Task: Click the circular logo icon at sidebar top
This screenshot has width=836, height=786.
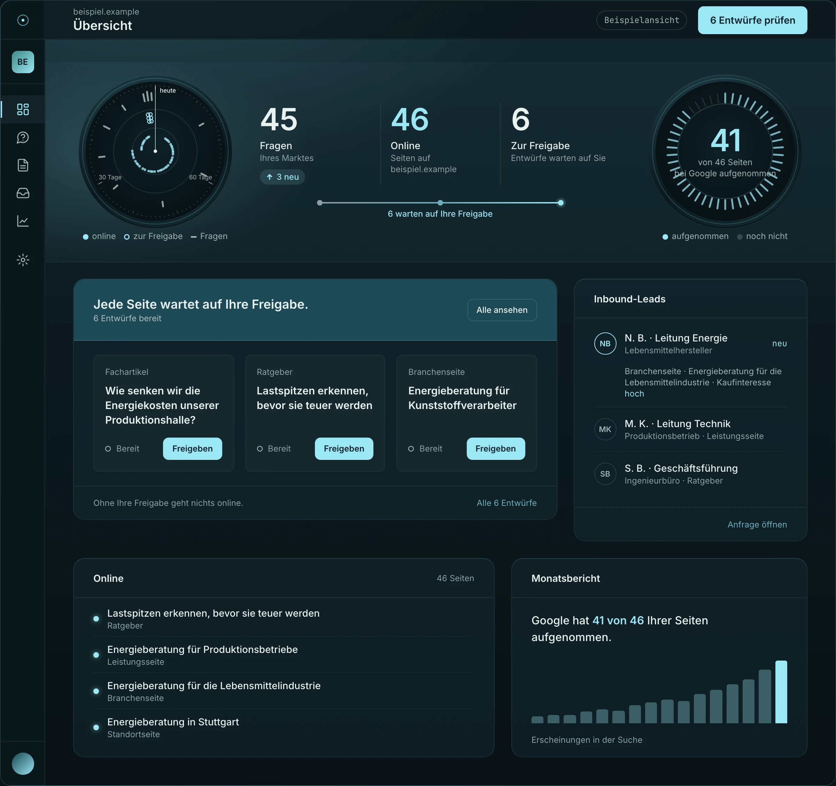Action: 23,20
